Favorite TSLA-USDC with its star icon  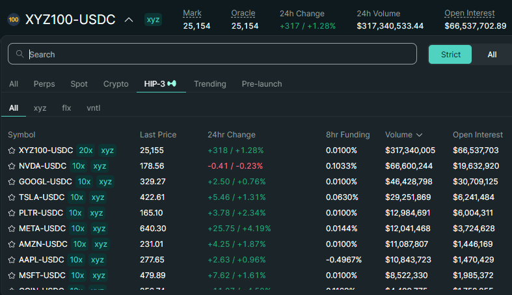pos(12,197)
